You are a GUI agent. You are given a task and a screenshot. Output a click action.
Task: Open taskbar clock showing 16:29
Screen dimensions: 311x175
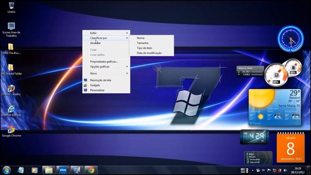click(x=298, y=170)
